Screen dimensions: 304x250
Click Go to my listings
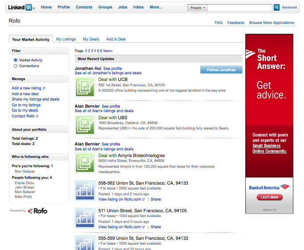(x=26, y=105)
